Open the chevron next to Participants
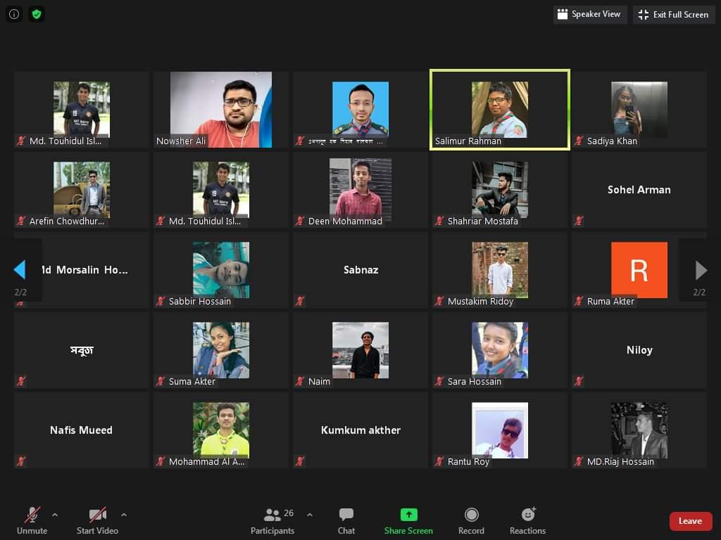 310,514
